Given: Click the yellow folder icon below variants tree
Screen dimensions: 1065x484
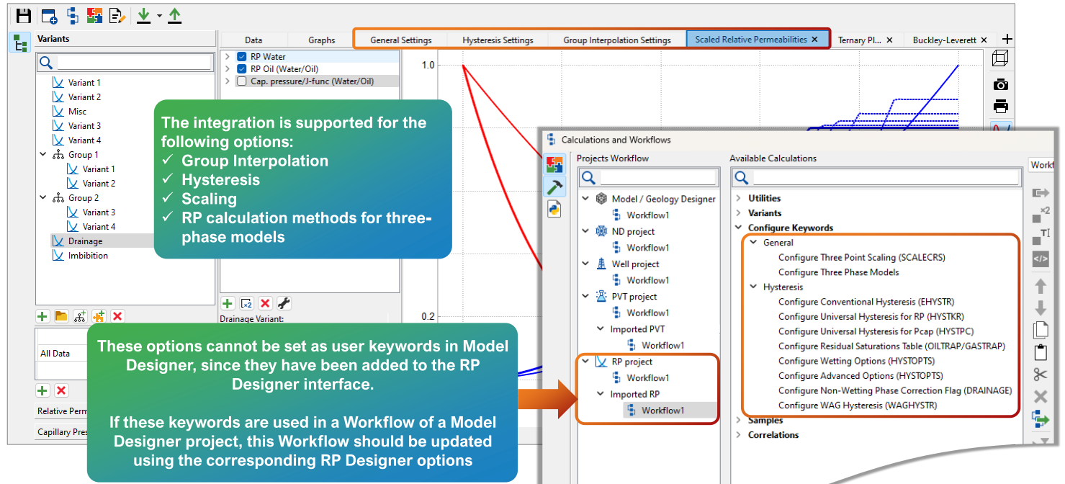Looking at the screenshot, I should pos(61,316).
